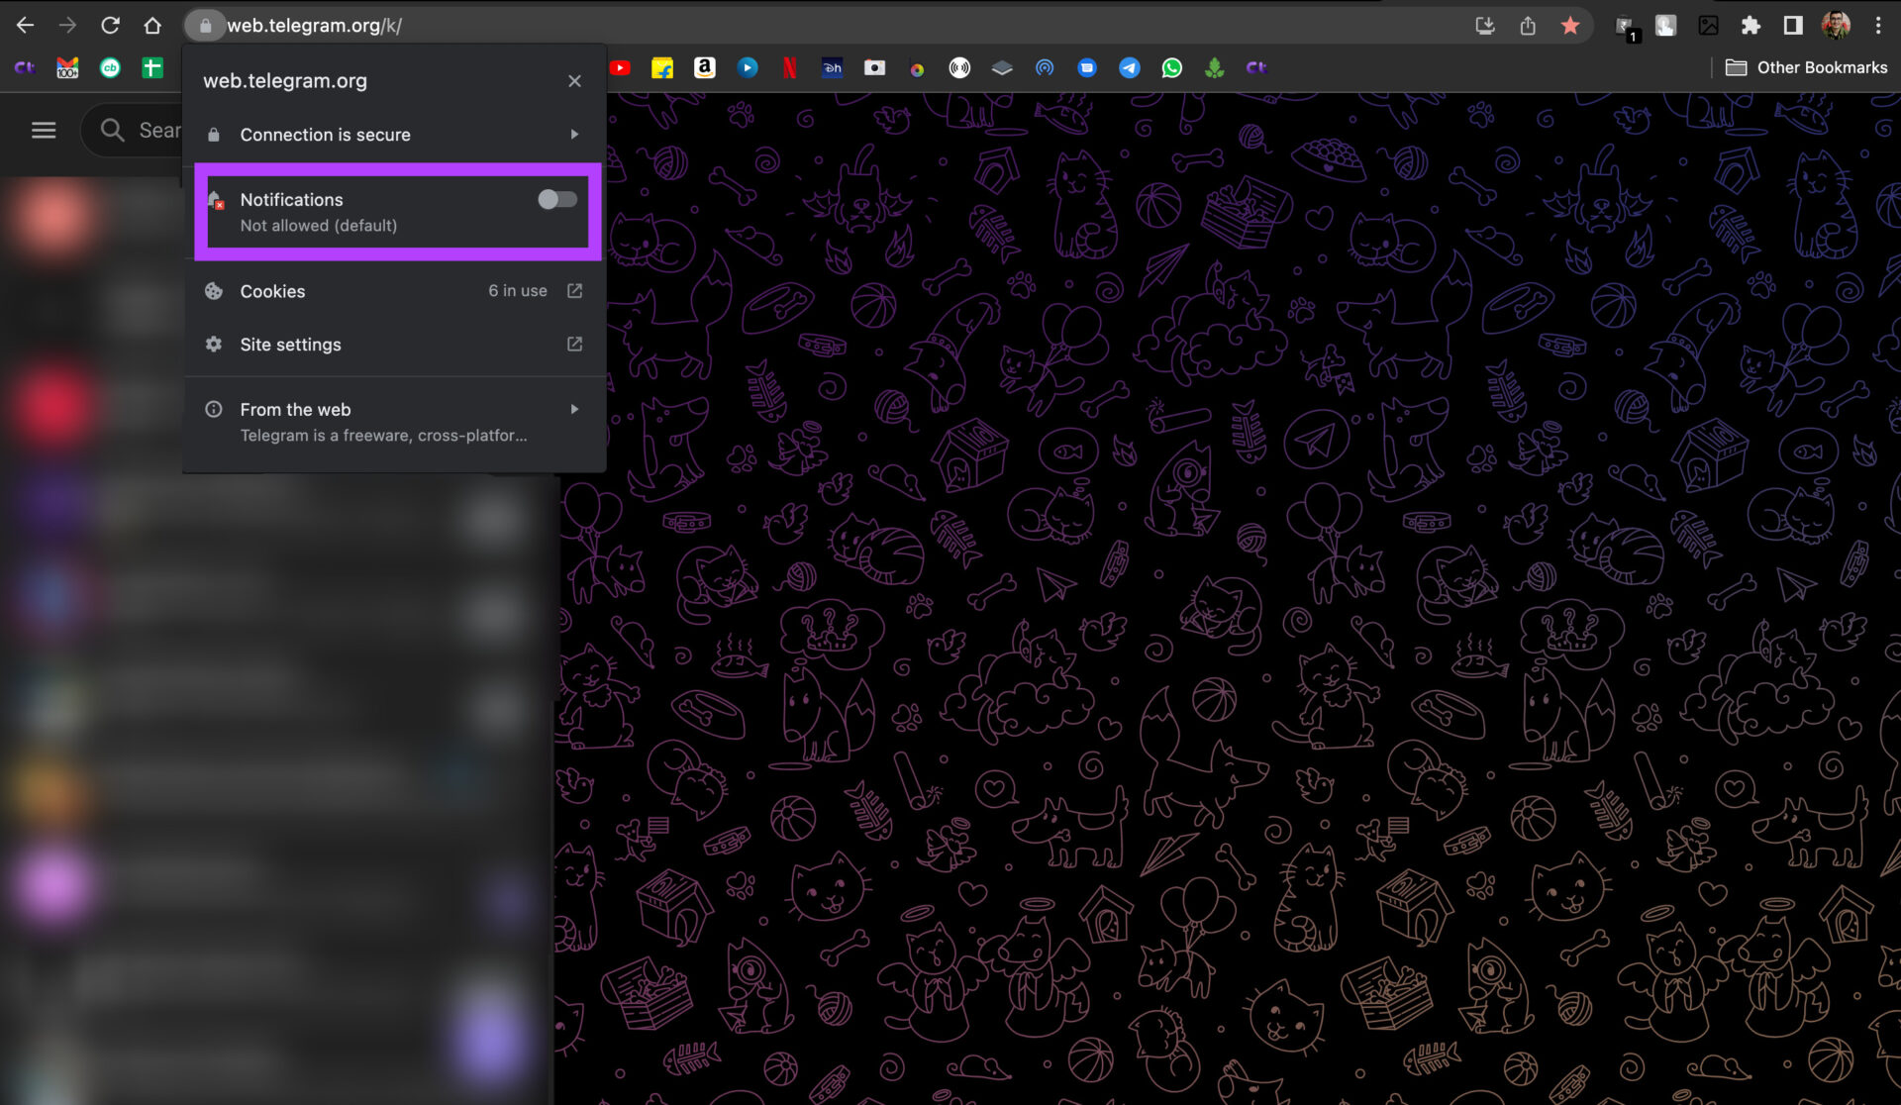This screenshot has width=1901, height=1105.
Task: Open Telegram hamburger menu
Action: coord(44,131)
